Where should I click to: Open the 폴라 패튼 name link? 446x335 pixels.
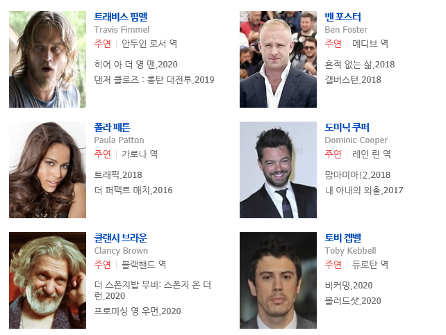click(x=113, y=127)
